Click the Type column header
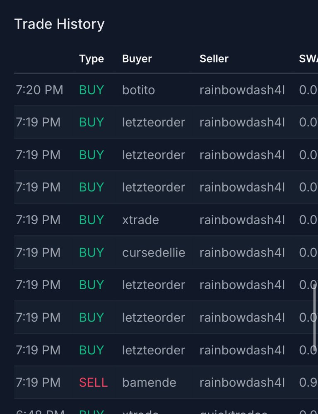Viewport: 318px width, 414px height. (x=92, y=59)
